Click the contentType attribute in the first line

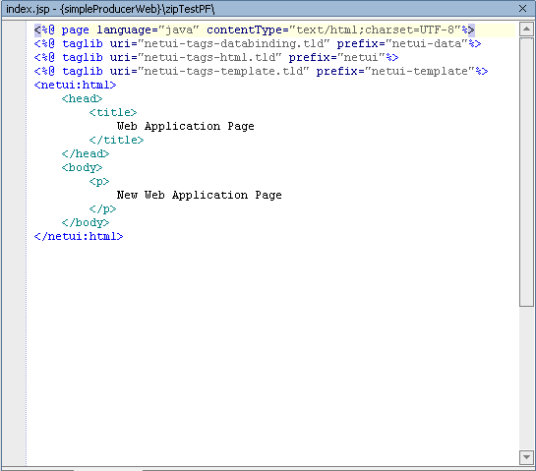pyautogui.click(x=334, y=30)
